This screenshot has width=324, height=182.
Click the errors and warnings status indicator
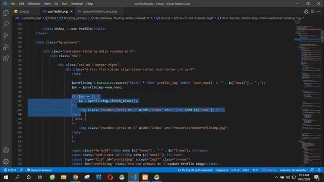point(10,170)
